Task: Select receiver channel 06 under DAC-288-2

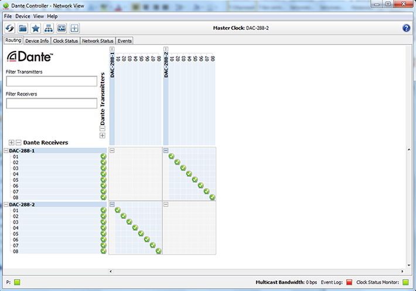Action: click(x=16, y=239)
